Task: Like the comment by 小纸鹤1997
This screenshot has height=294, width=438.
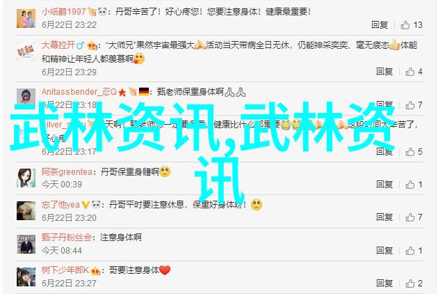Action: [412, 25]
